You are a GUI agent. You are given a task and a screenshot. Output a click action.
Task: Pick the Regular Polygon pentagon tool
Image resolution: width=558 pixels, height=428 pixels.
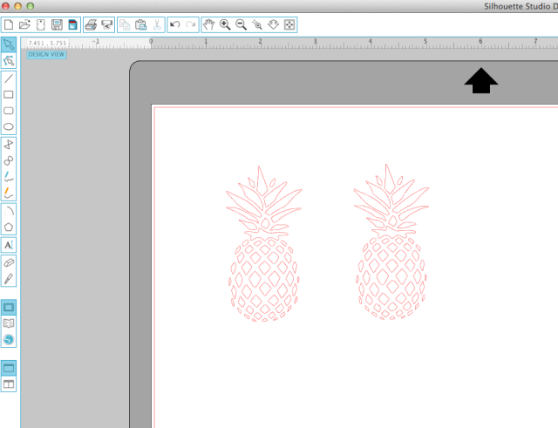coord(9,227)
